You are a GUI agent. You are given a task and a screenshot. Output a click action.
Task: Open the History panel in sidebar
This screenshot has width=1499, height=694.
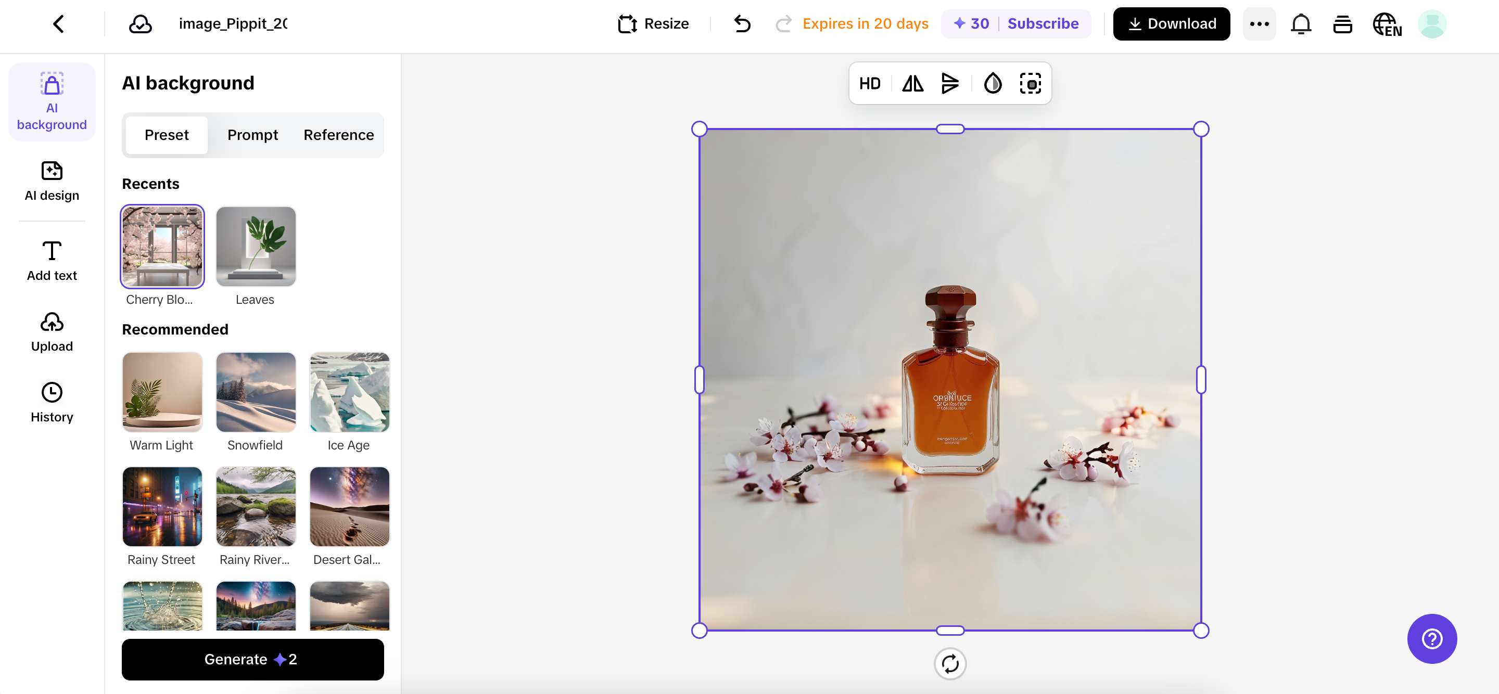(x=52, y=402)
